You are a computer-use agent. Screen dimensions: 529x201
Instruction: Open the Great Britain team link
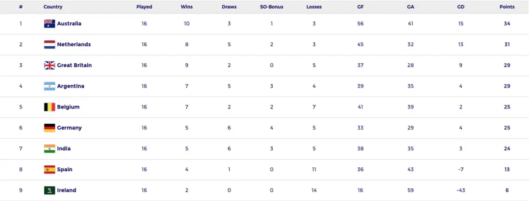point(74,66)
